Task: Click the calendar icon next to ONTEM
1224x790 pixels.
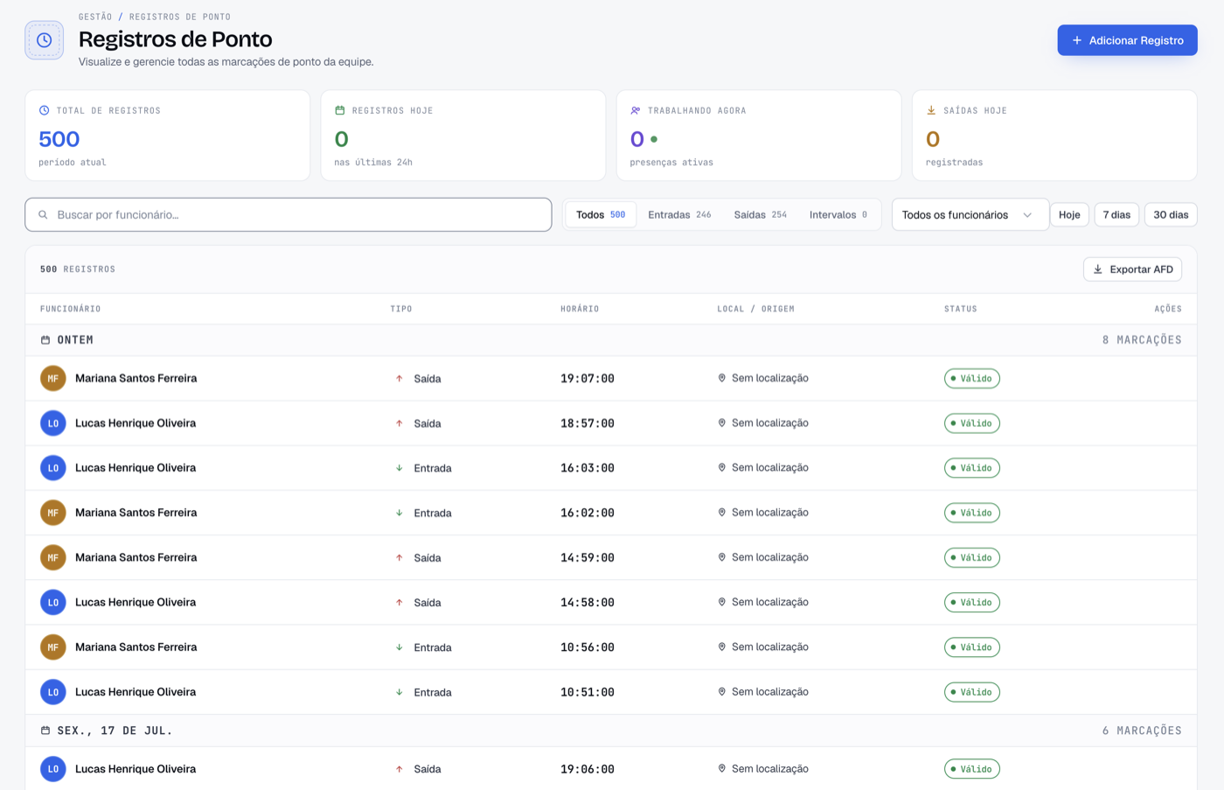Action: (x=45, y=339)
